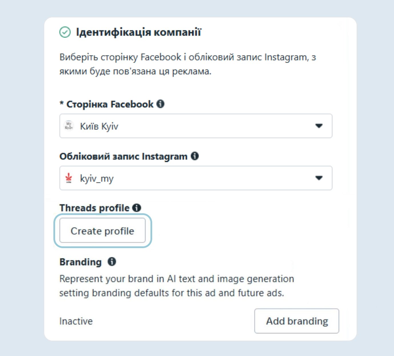Show info tooltip for Обліковий запис Instagram
This screenshot has width=394, height=356.
[195, 156]
